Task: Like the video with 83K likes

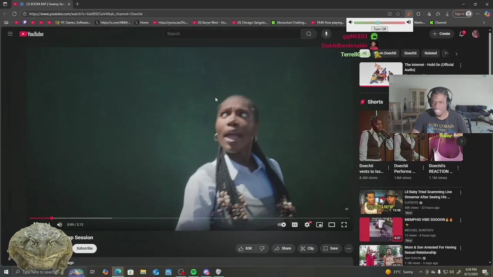Action: tap(245, 249)
